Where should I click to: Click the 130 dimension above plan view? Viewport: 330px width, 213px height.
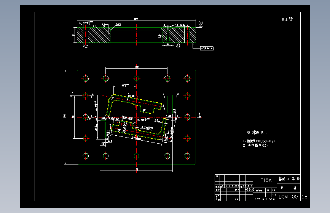[x=137, y=67]
